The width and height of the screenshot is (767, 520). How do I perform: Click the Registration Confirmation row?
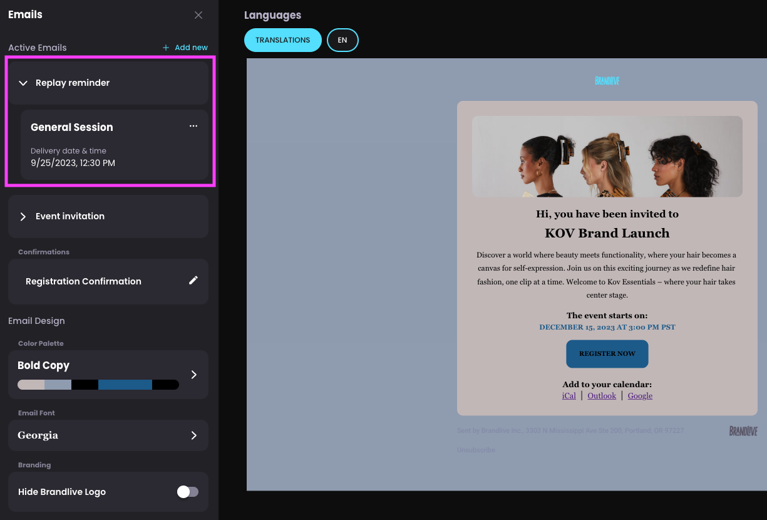point(108,281)
